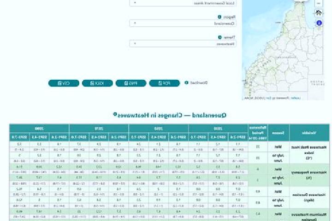Show the Theme info tooltip icon
Screen dimensions: 332x221
click(220, 37)
